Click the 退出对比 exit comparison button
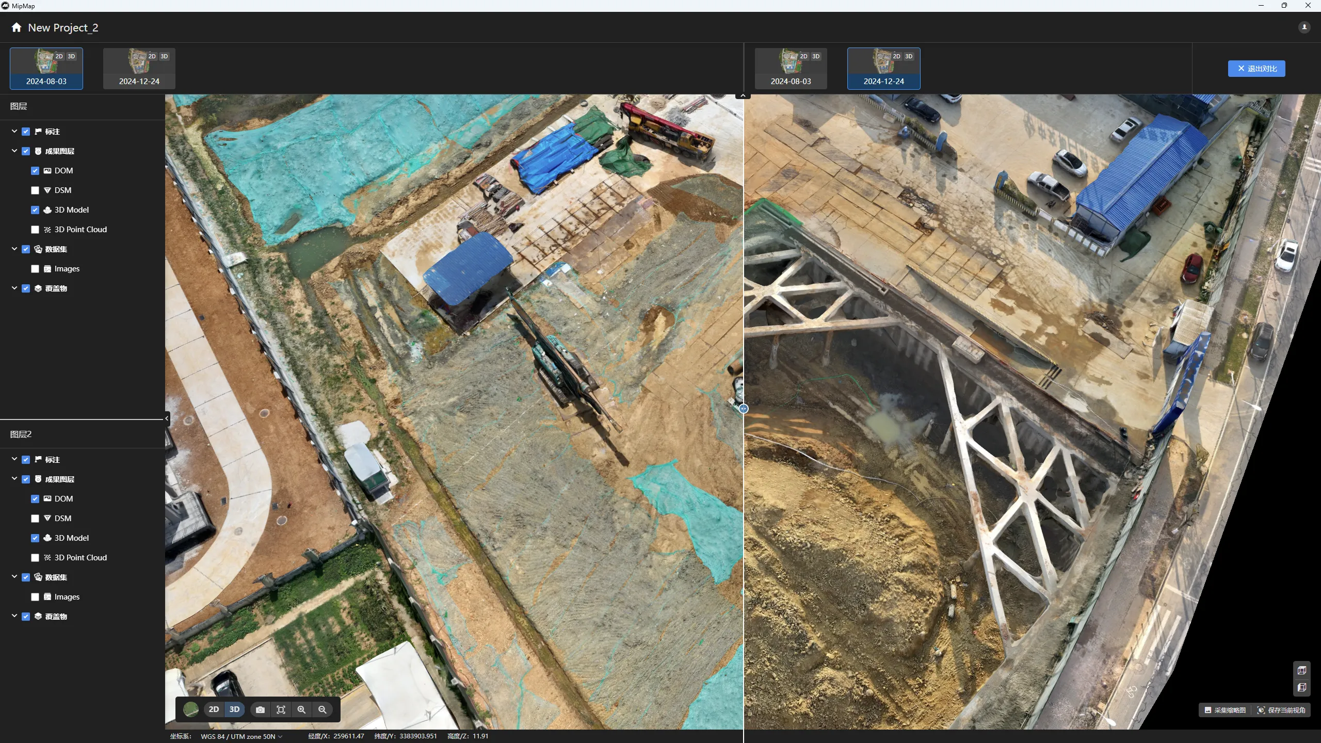 (x=1256, y=69)
